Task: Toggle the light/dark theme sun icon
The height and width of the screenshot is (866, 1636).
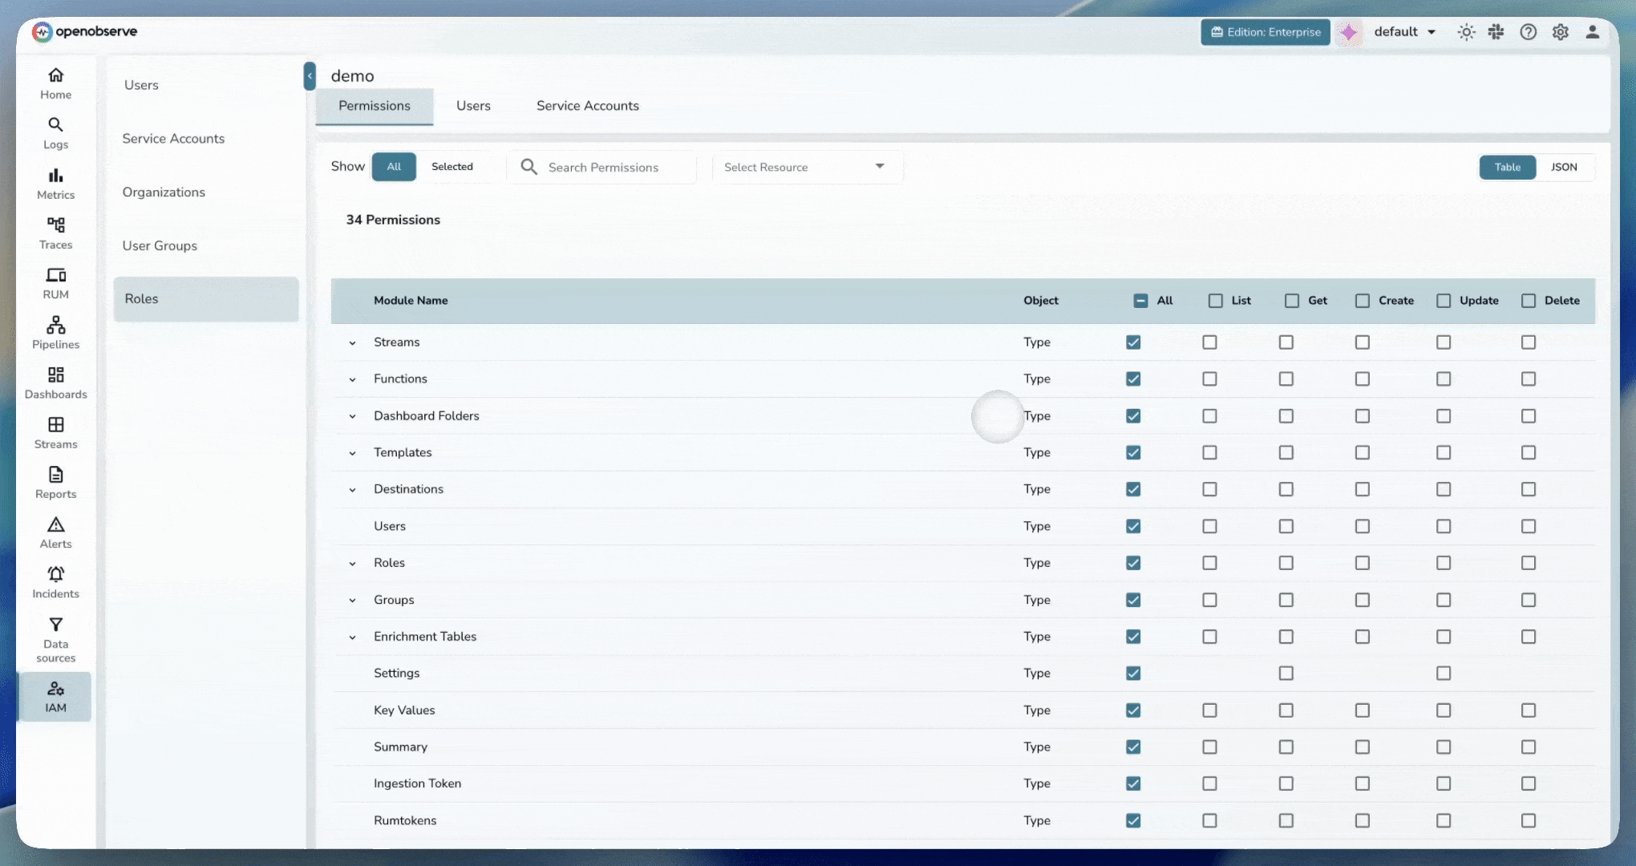Action: coord(1466,32)
